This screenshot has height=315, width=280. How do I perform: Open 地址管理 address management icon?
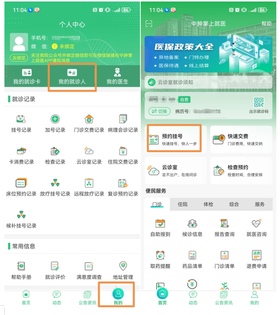point(123,266)
